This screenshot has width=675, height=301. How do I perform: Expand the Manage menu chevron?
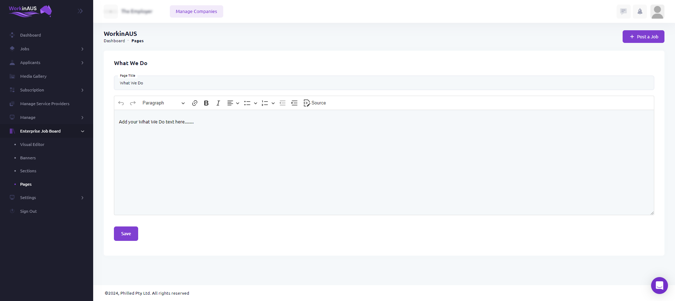pyautogui.click(x=82, y=117)
